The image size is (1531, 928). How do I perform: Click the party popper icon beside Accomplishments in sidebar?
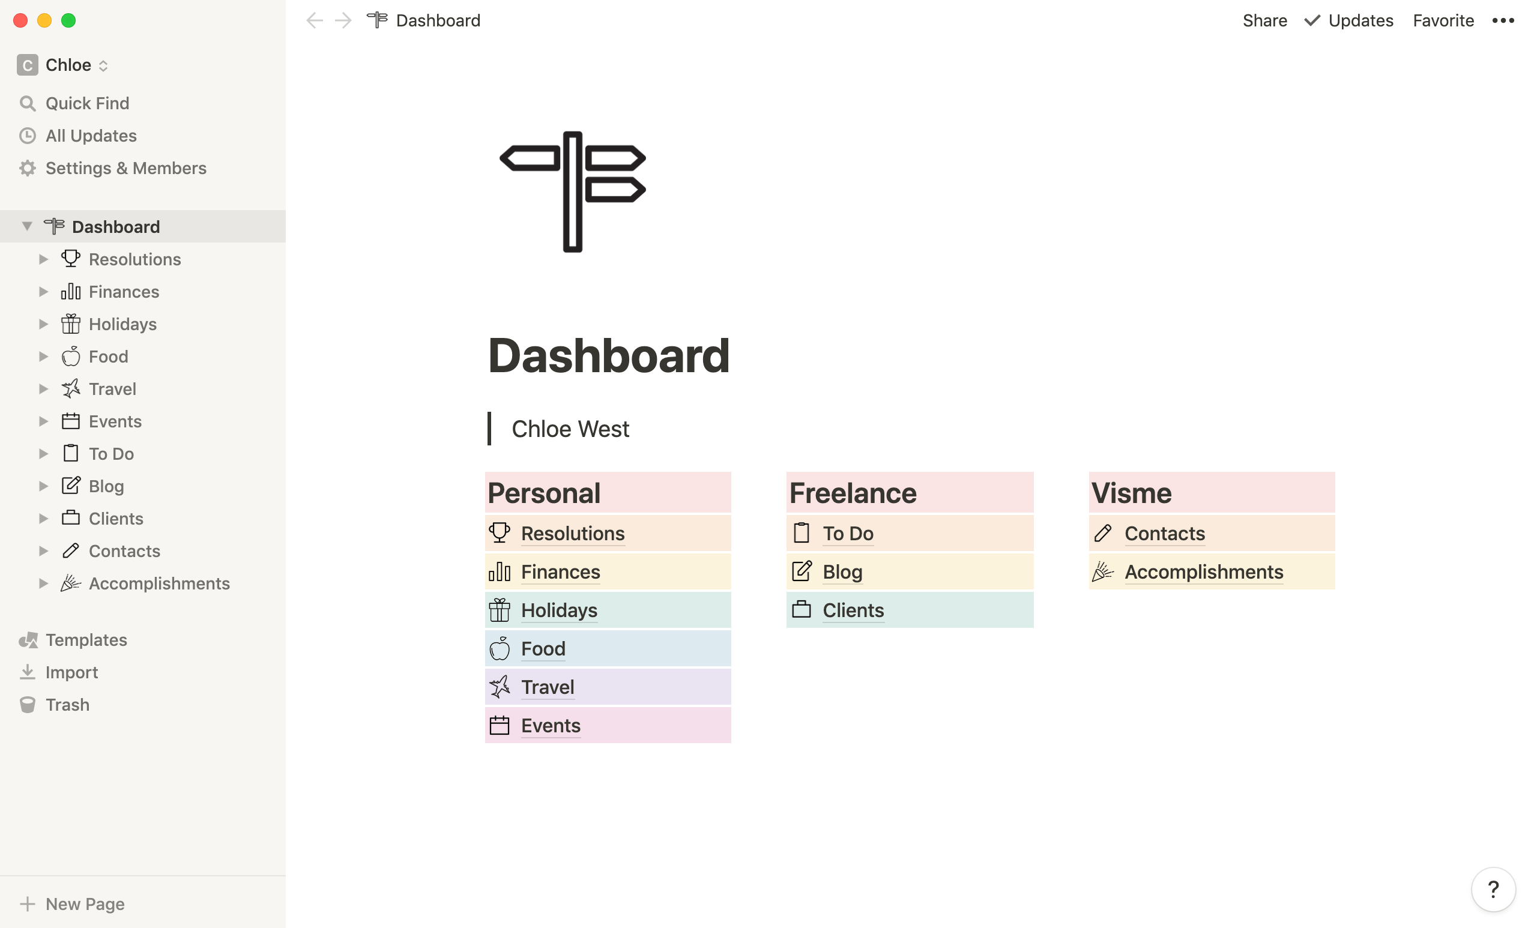click(71, 583)
